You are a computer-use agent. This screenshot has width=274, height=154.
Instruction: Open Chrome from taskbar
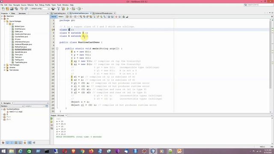pyautogui.click(x=82, y=151)
